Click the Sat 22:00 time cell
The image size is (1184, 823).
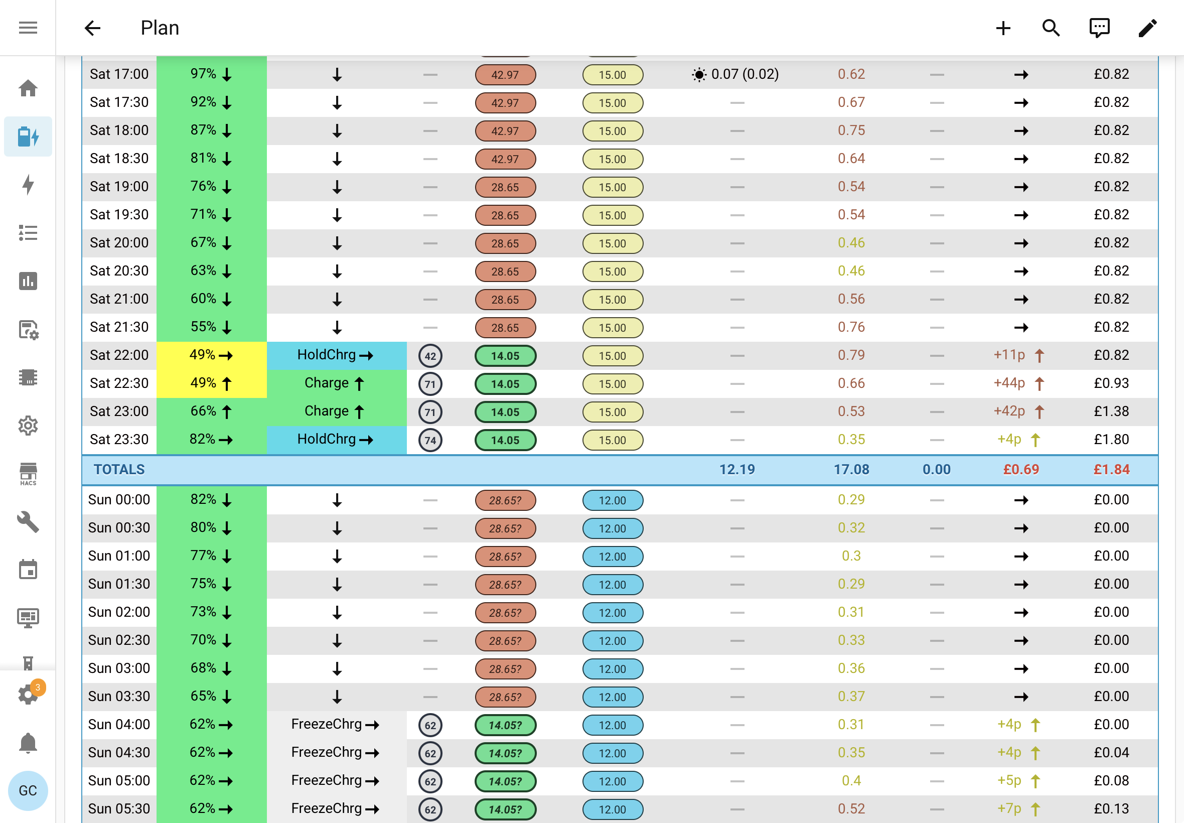119,355
